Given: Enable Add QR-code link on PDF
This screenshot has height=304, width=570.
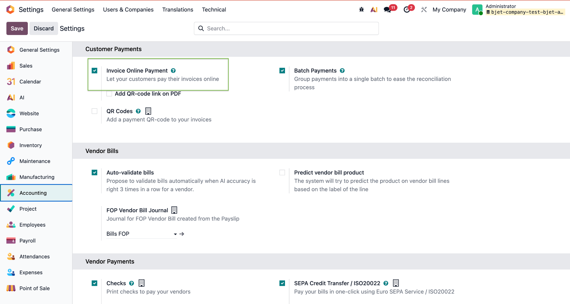Looking at the screenshot, I should (x=109, y=94).
